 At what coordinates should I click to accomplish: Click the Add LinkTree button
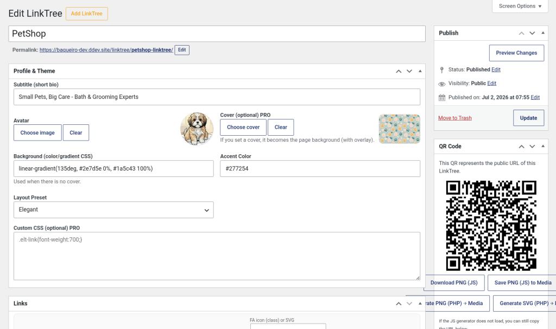point(86,14)
